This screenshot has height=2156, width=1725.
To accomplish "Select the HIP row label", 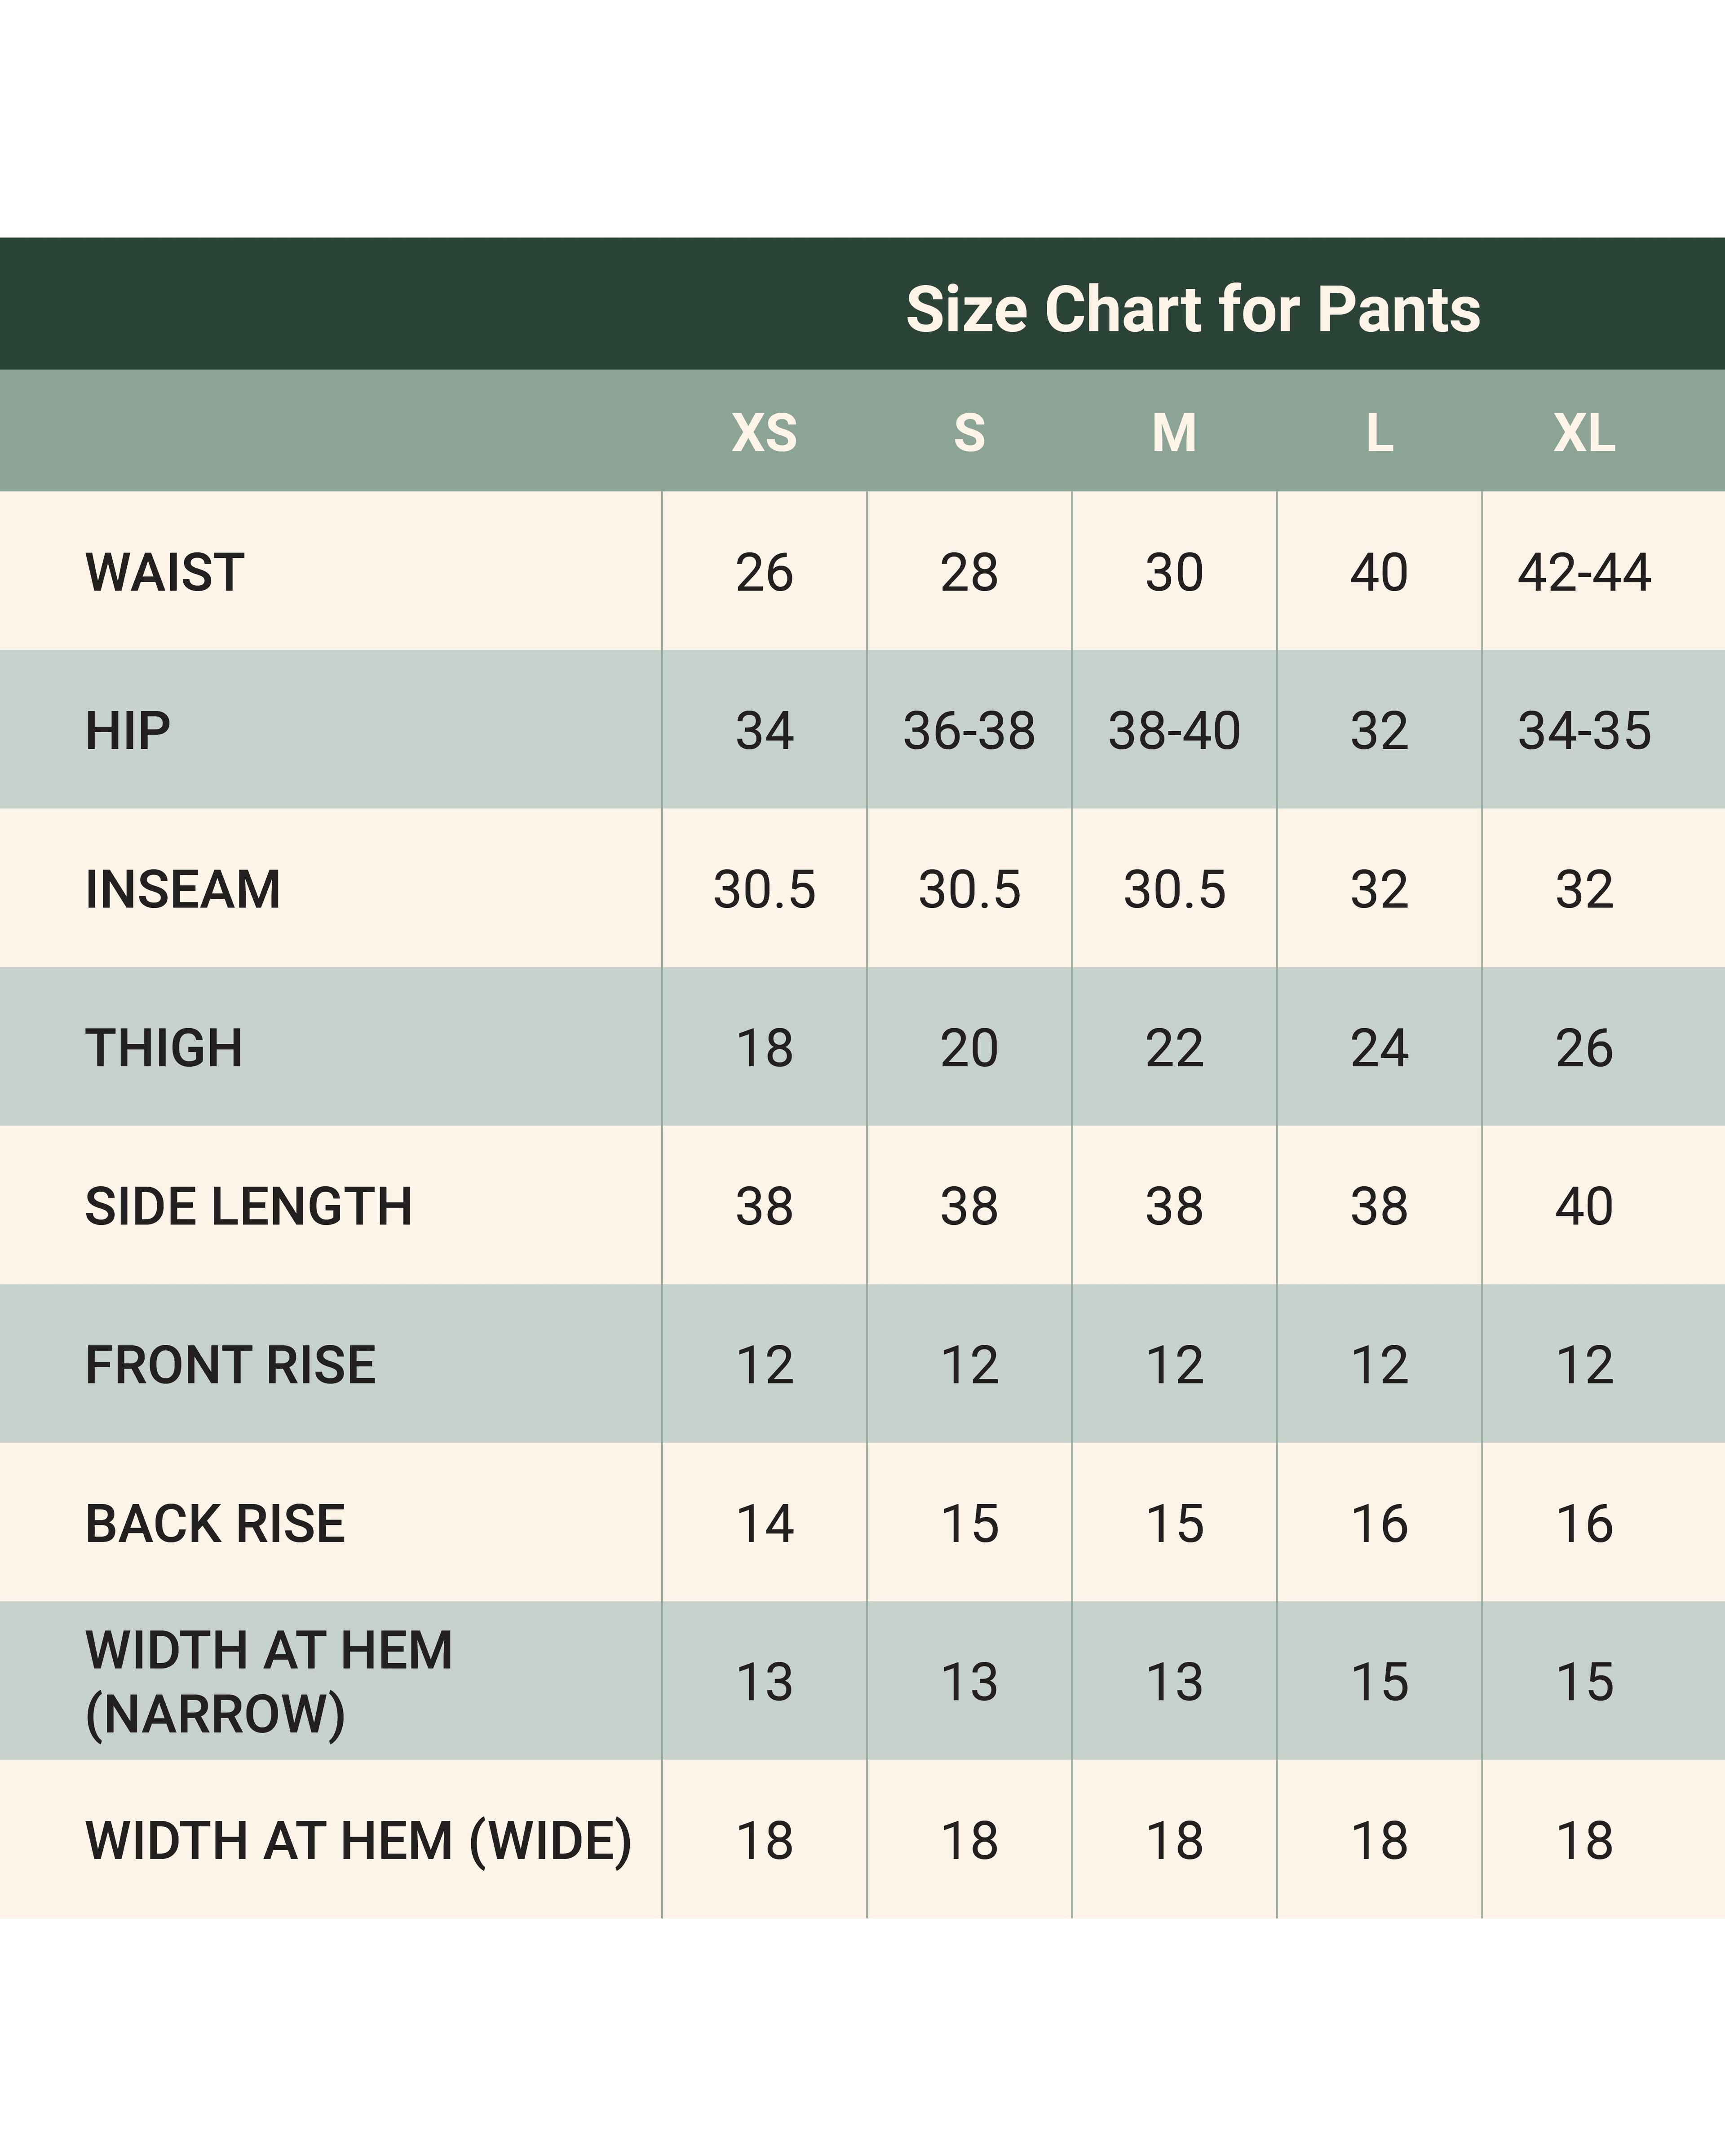I will pyautogui.click(x=128, y=731).
